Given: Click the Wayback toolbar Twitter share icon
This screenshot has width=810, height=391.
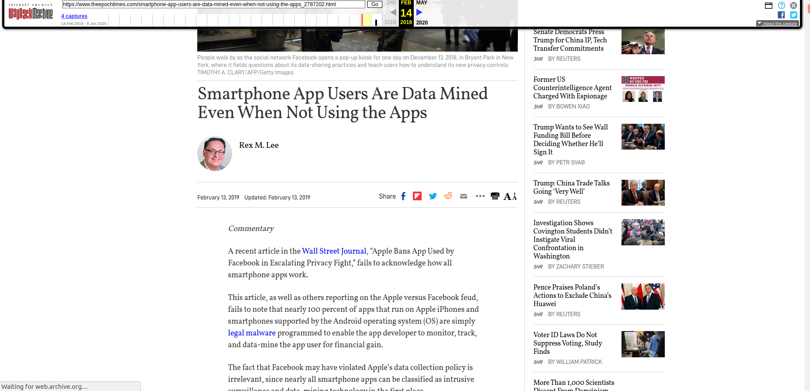Looking at the screenshot, I should [793, 15].
